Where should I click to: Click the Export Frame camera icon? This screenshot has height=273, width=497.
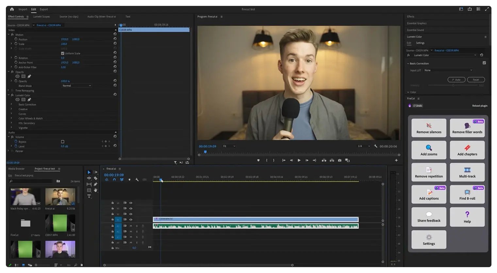[340, 160]
